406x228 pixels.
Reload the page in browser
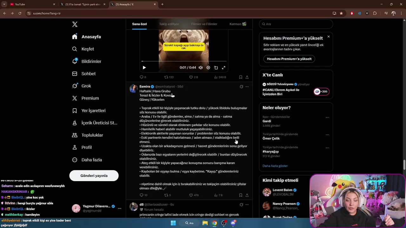[x=20, y=13]
